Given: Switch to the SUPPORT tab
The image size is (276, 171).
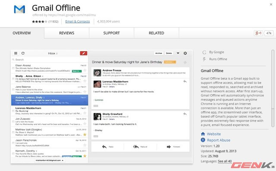Looking at the screenshot, I should point(111,33).
